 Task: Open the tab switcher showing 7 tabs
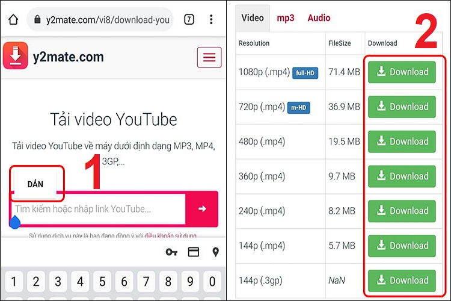click(189, 20)
